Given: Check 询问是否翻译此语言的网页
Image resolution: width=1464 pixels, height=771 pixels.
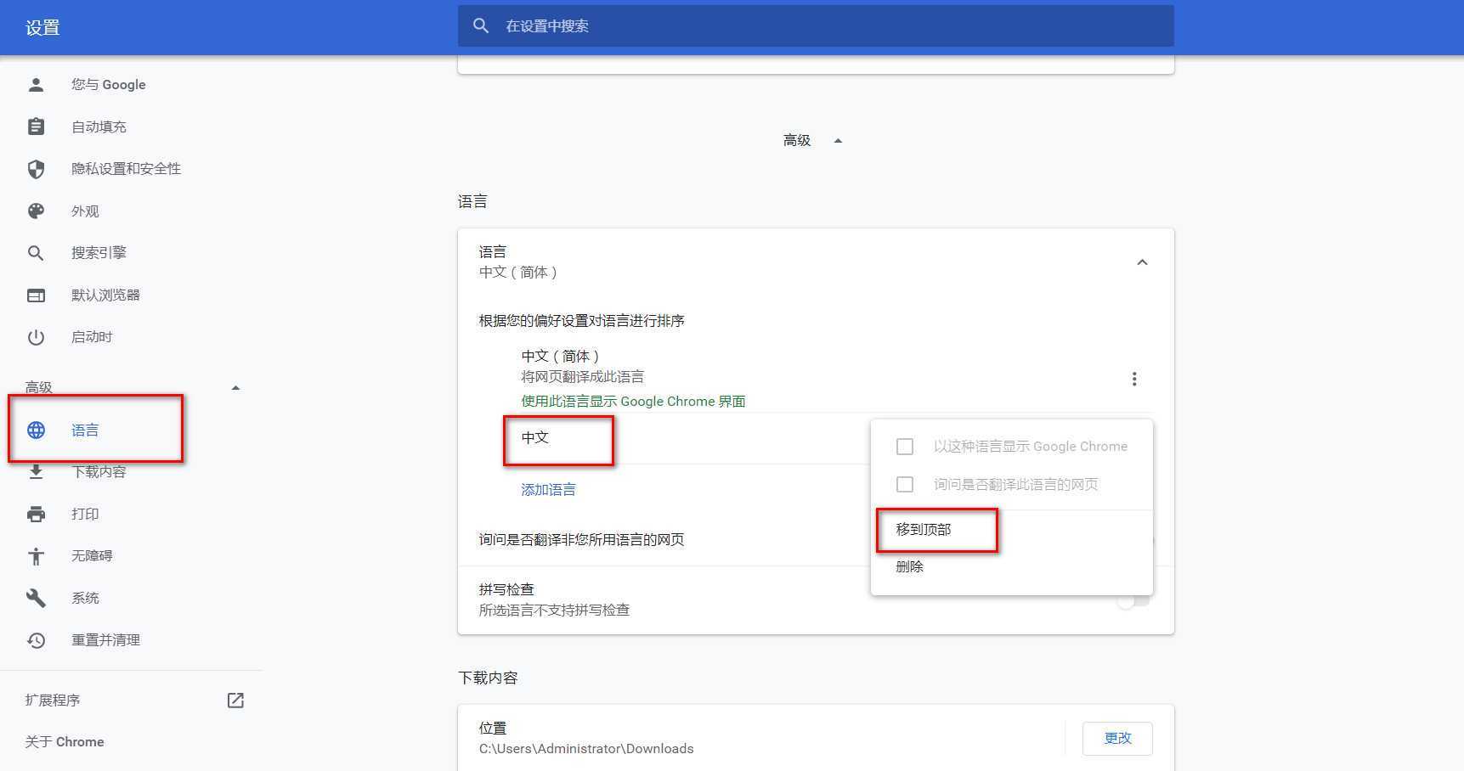Looking at the screenshot, I should (x=905, y=484).
